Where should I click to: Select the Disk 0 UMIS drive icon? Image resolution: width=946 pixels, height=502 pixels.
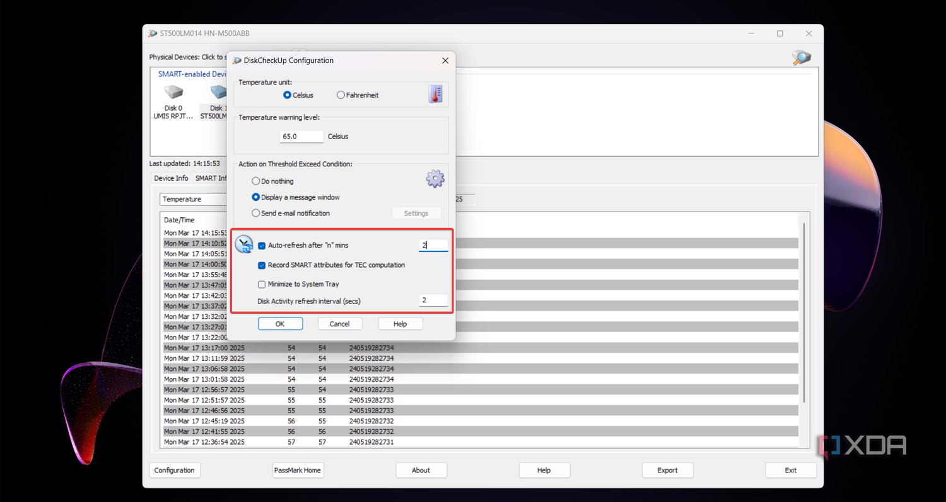tap(173, 93)
